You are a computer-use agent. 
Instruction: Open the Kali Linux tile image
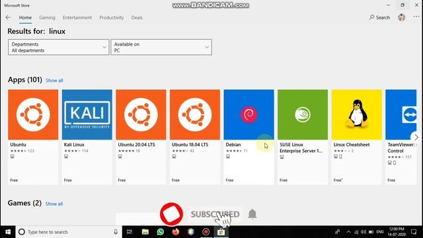tap(87, 114)
